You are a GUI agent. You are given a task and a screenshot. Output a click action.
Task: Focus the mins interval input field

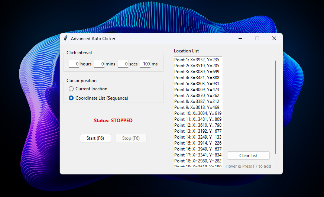click(x=99, y=64)
